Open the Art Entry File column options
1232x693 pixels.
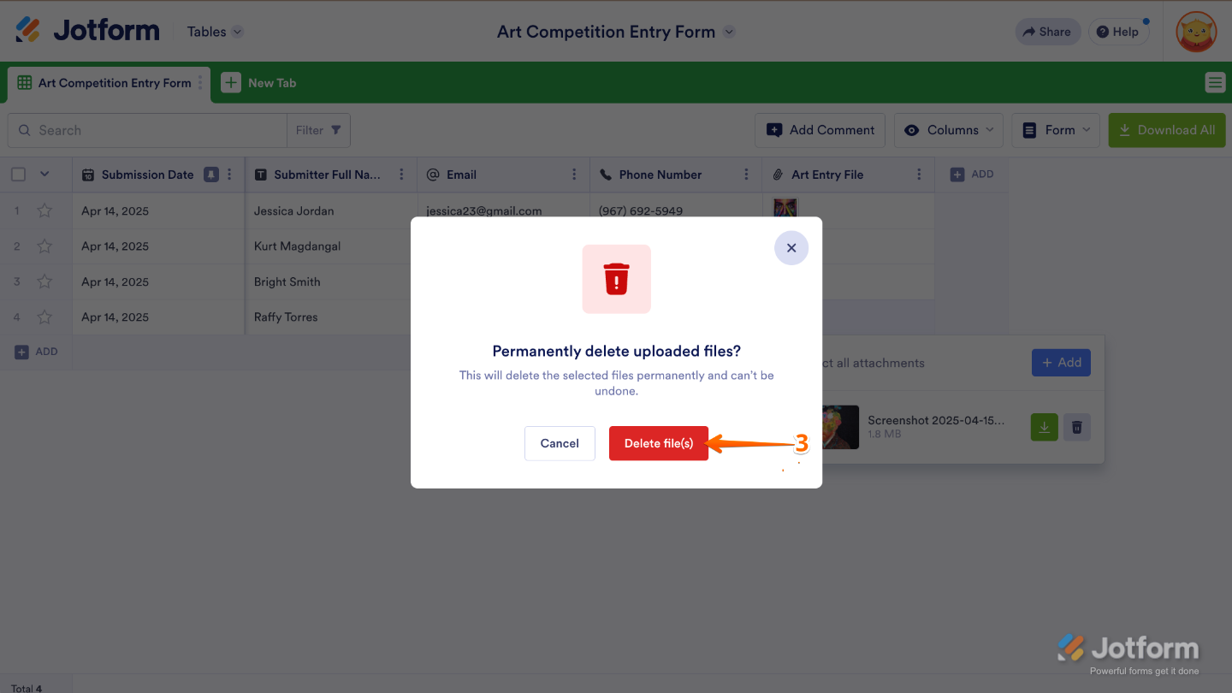click(919, 175)
